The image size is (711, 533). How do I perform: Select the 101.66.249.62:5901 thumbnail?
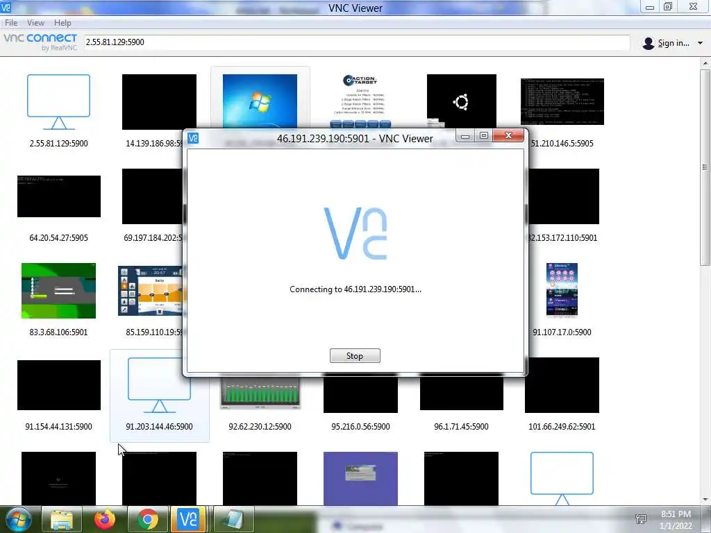coord(562,385)
